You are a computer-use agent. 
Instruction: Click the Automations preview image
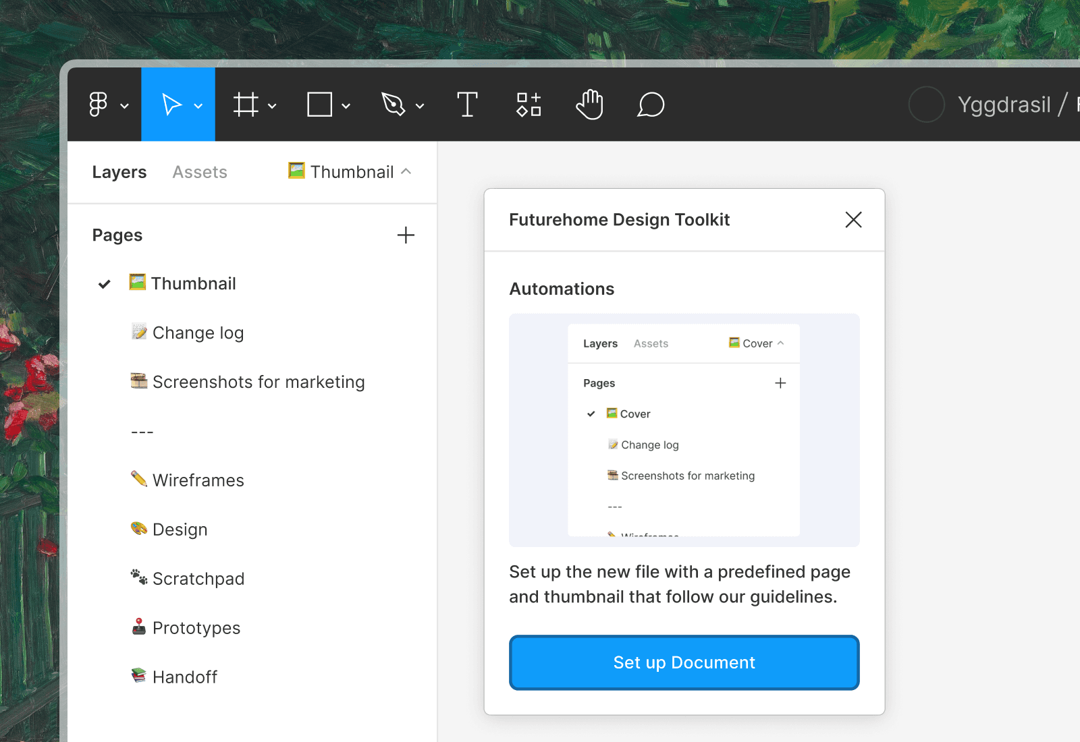point(684,430)
